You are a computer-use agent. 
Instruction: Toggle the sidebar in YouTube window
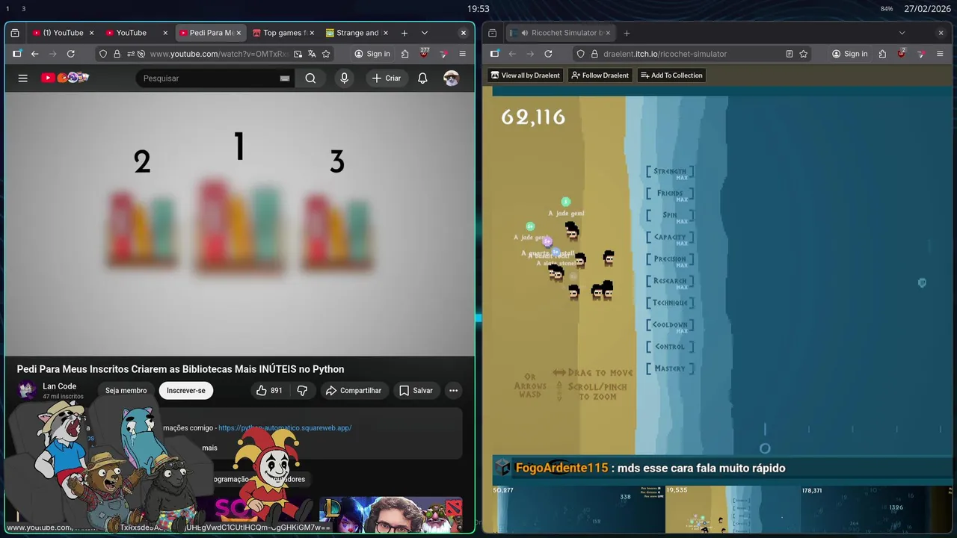16,54
